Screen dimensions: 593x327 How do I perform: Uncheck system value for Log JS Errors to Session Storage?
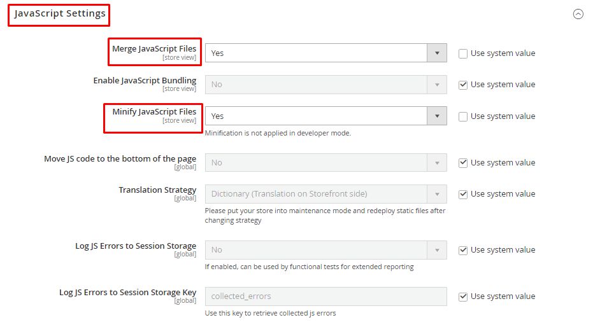pyautogui.click(x=463, y=250)
